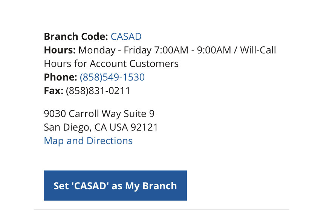Click the bold Hours label

[x=60, y=50]
